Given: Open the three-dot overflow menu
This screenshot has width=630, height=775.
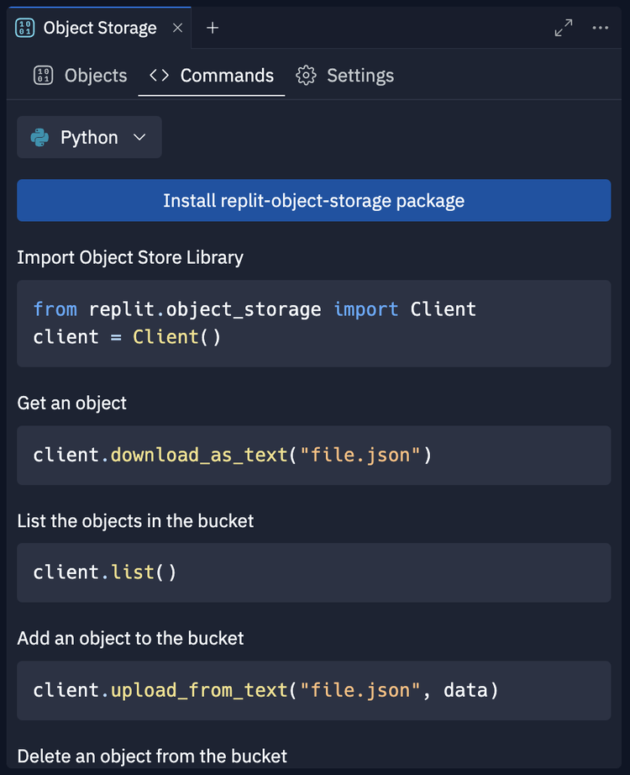Looking at the screenshot, I should pos(601,28).
